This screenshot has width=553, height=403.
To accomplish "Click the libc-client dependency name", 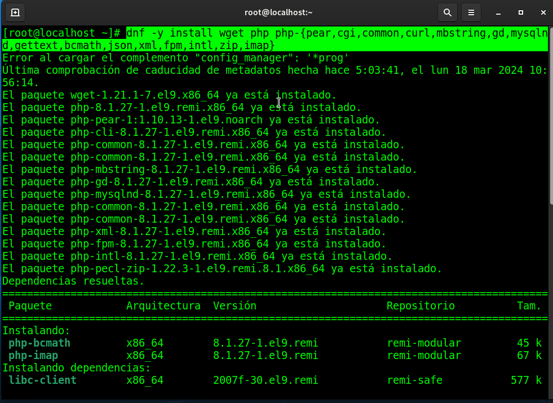I will [42, 380].
